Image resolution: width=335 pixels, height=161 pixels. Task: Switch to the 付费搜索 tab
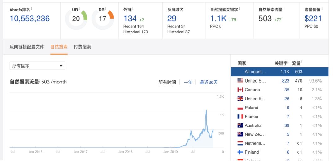[x=82, y=47]
